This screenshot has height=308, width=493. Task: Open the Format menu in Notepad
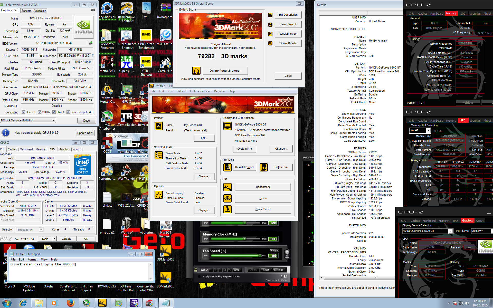coord(33,259)
